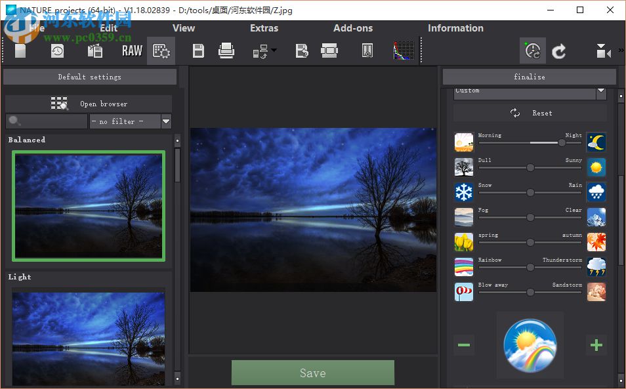Toggle the highlighted settings panel button
626x389 pixels.
click(161, 51)
